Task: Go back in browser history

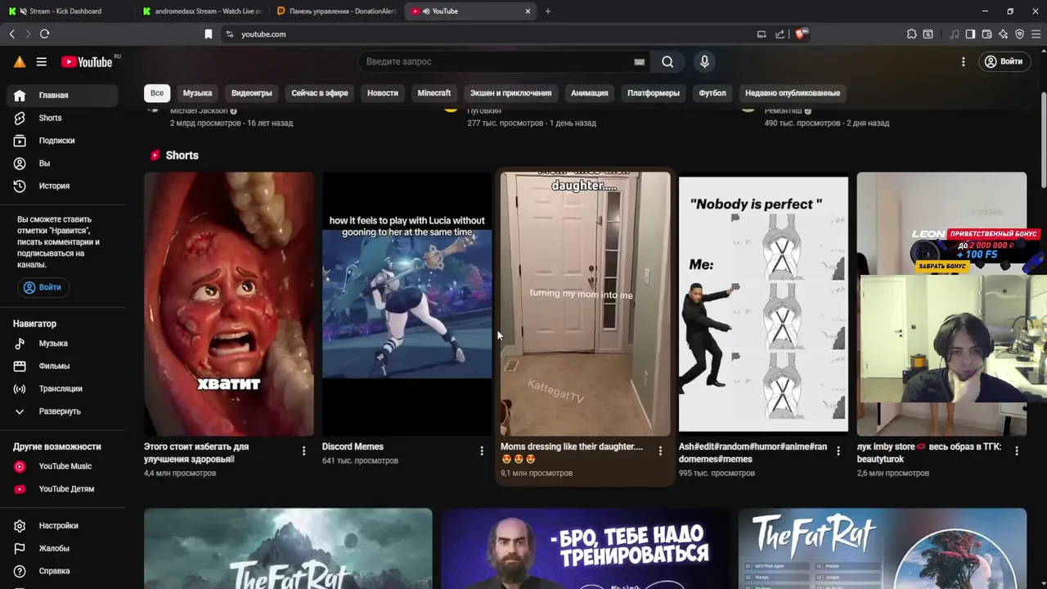Action: coord(12,34)
